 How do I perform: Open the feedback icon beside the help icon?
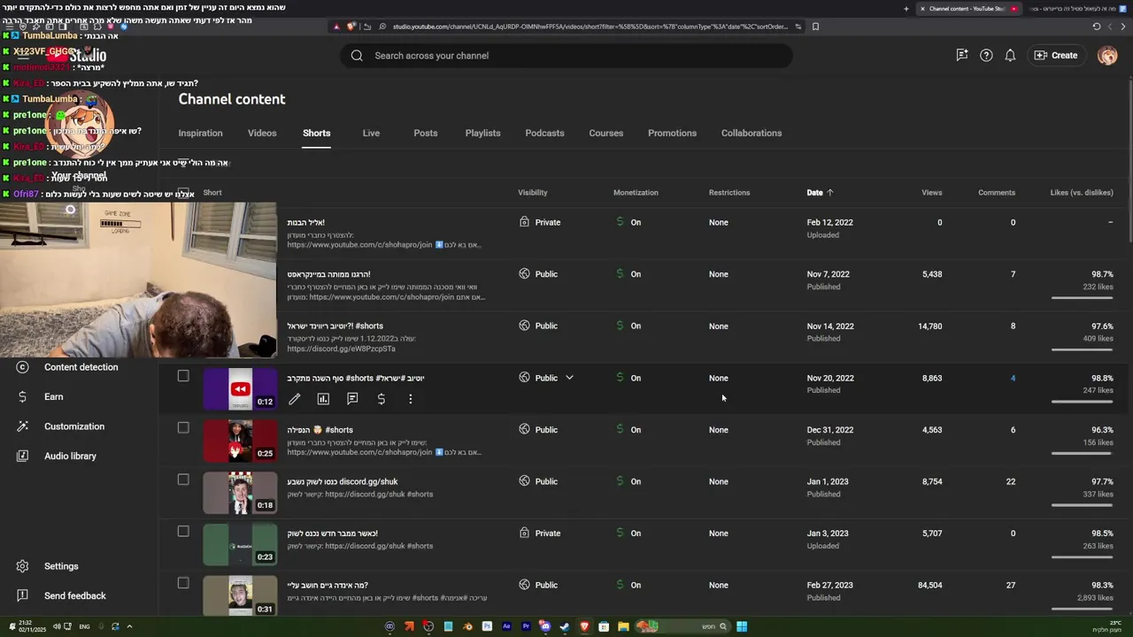click(962, 55)
